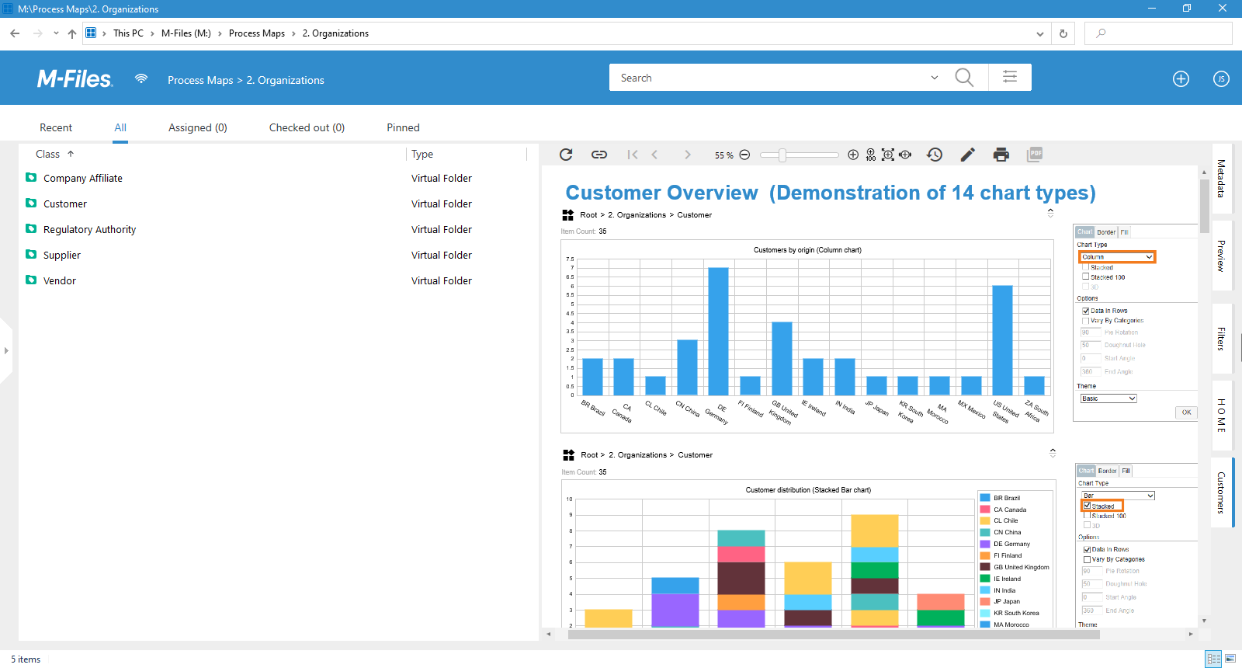The width and height of the screenshot is (1242, 668).
Task: Open the Bar chart type dropdown
Action: click(1118, 496)
